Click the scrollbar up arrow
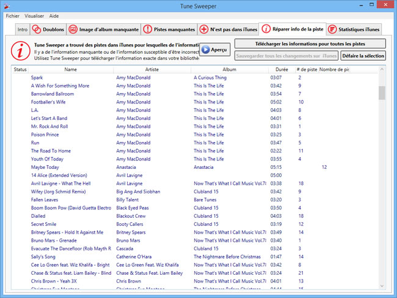397x298 pixels. coord(382,69)
